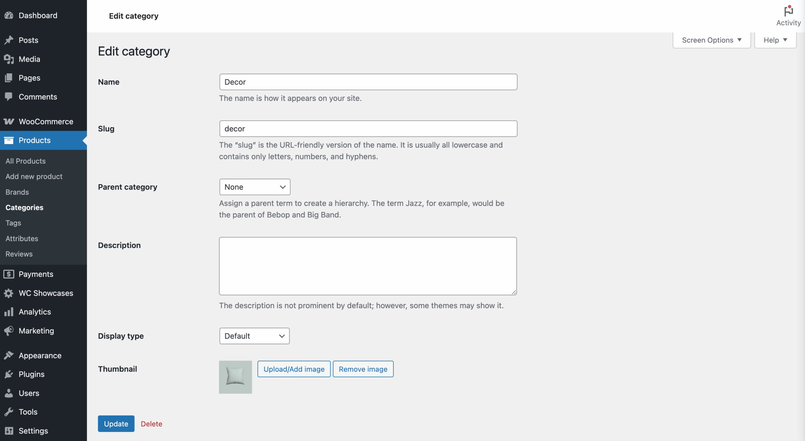Click the Payments icon in sidebar
The width and height of the screenshot is (805, 441).
[9, 274]
